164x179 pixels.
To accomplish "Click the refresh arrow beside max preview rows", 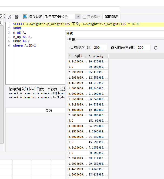I will 156,48.
